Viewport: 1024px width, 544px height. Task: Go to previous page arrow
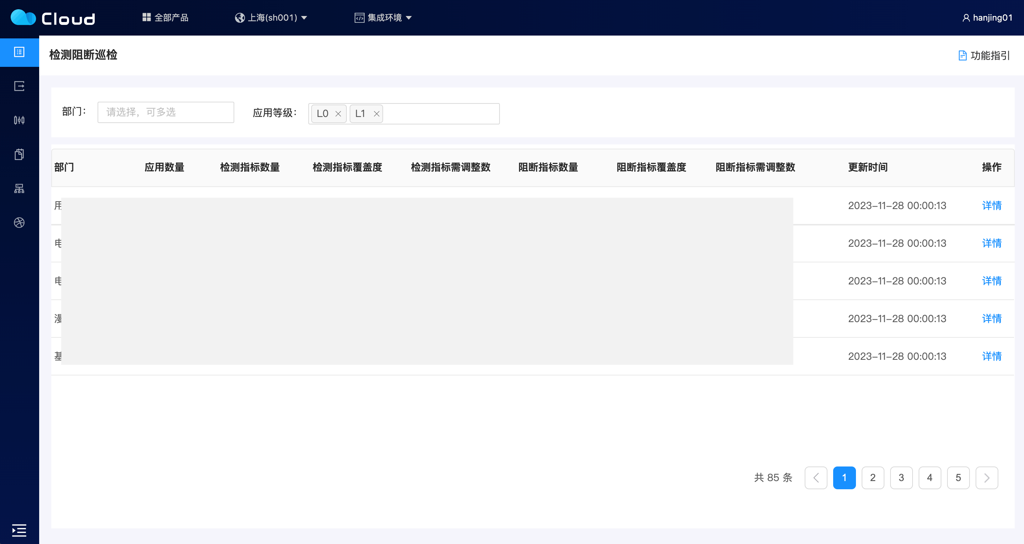tap(816, 478)
